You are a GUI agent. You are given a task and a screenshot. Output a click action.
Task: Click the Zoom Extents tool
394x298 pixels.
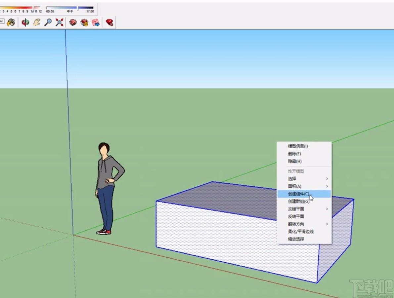pyautogui.click(x=60, y=22)
